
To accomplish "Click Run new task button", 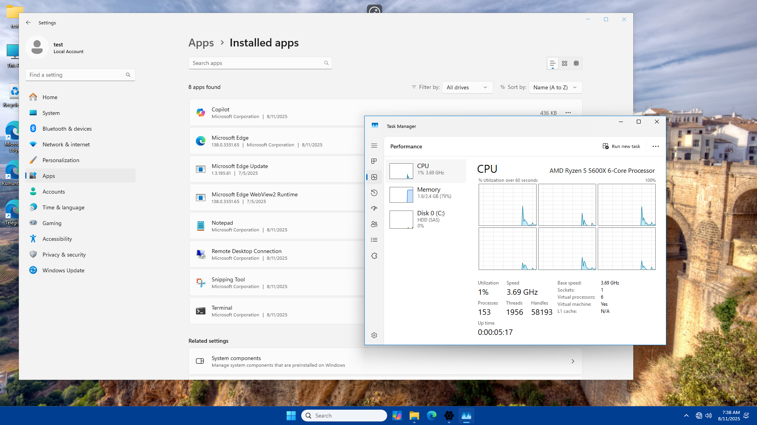I will coord(621,146).
